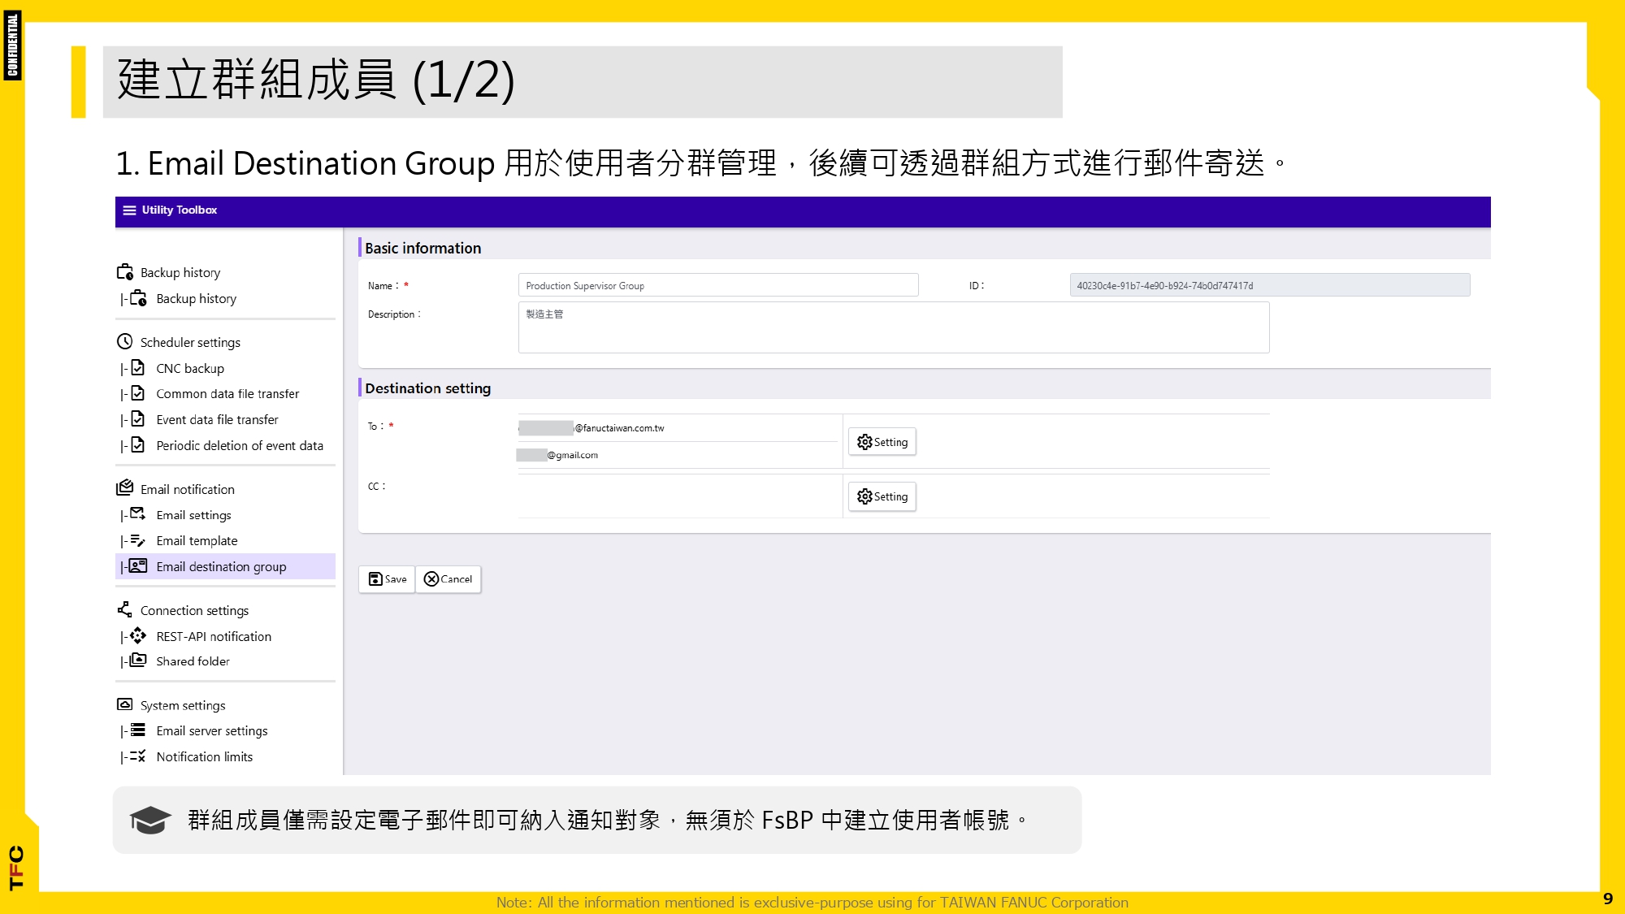Click the System settings icon
The height and width of the screenshot is (914, 1625).
(124, 704)
